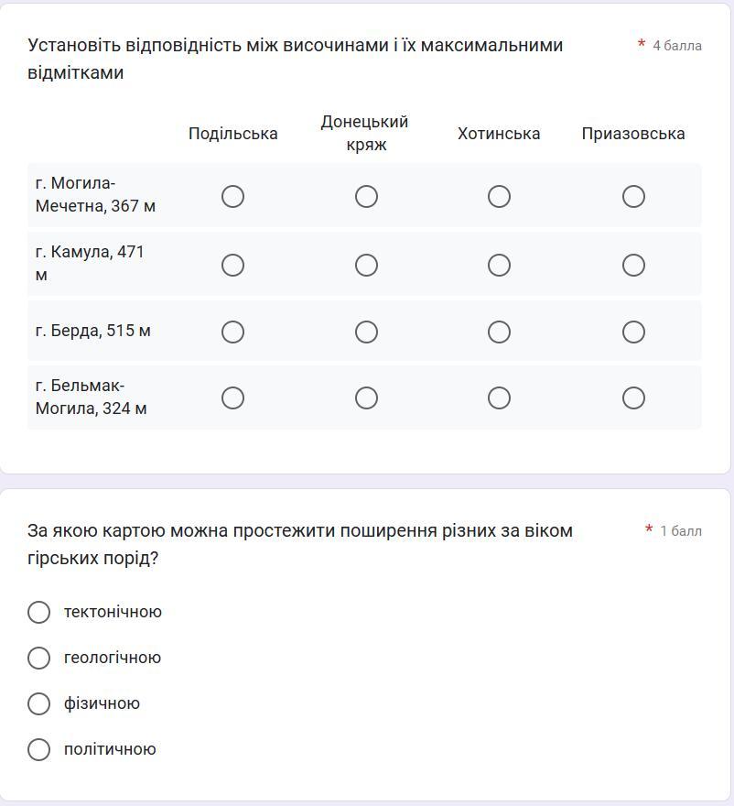The width and height of the screenshot is (734, 806).
Task: Select the геологічною answer option
Action: (x=38, y=658)
